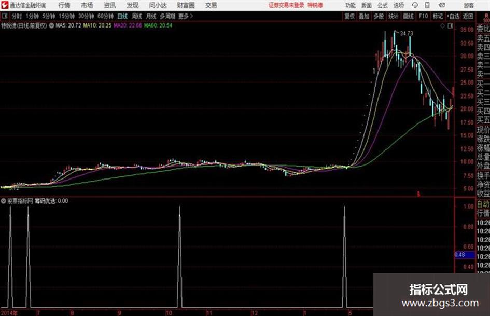The width and height of the screenshot is (490, 316).
Task: Click the 筹码优选: 0.00 indicator value
Action: pyautogui.click(x=51, y=201)
